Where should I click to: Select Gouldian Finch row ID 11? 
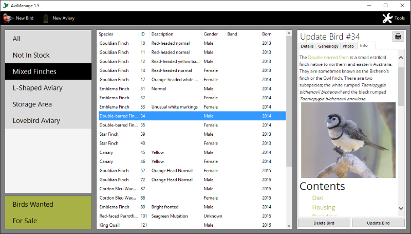tap(192, 52)
